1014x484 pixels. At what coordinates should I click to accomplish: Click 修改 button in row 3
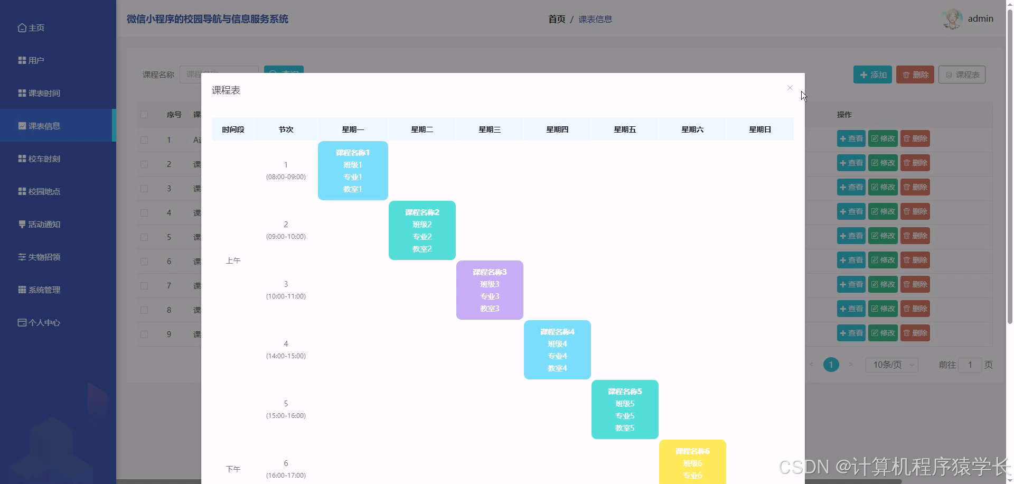click(883, 187)
